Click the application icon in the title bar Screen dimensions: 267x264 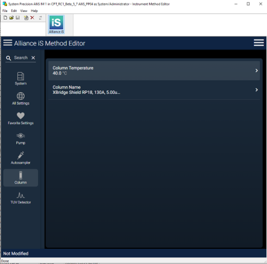(5, 4)
